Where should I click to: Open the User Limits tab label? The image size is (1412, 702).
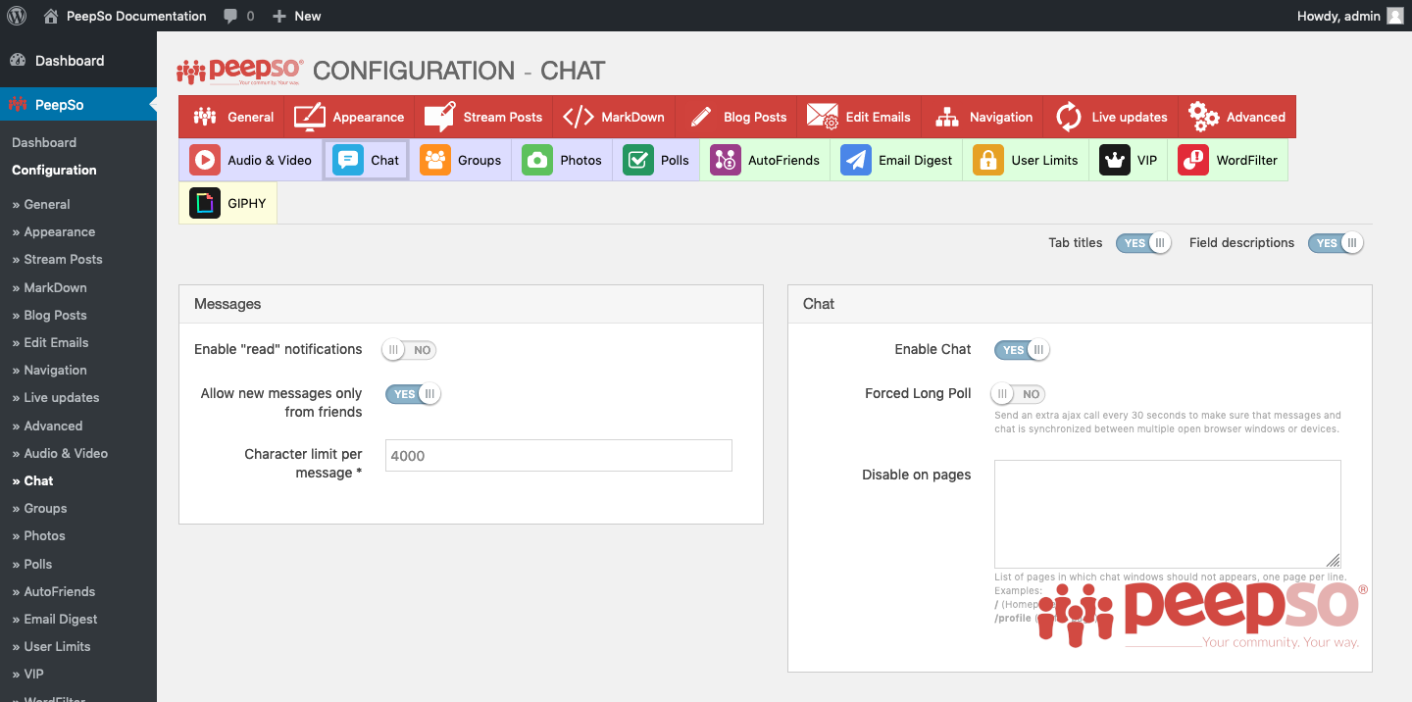coord(1044,160)
